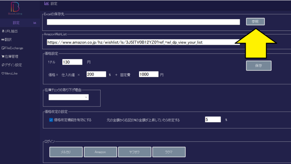Open the 在庫チェックの取り下げ理由 dropdown
Screen dimensions: 291x164
point(68,97)
